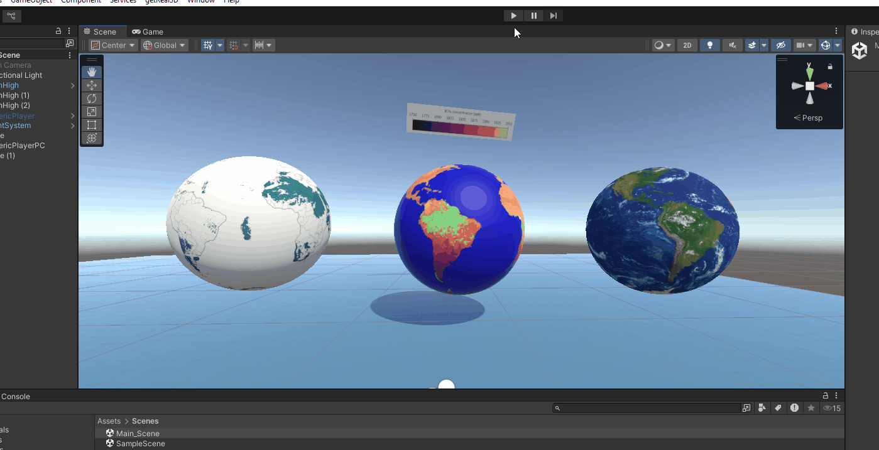Toggle scene lighting bulb

[710, 45]
